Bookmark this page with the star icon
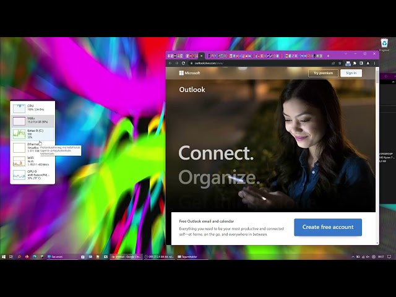The width and height of the screenshot is (396, 297). point(340,63)
